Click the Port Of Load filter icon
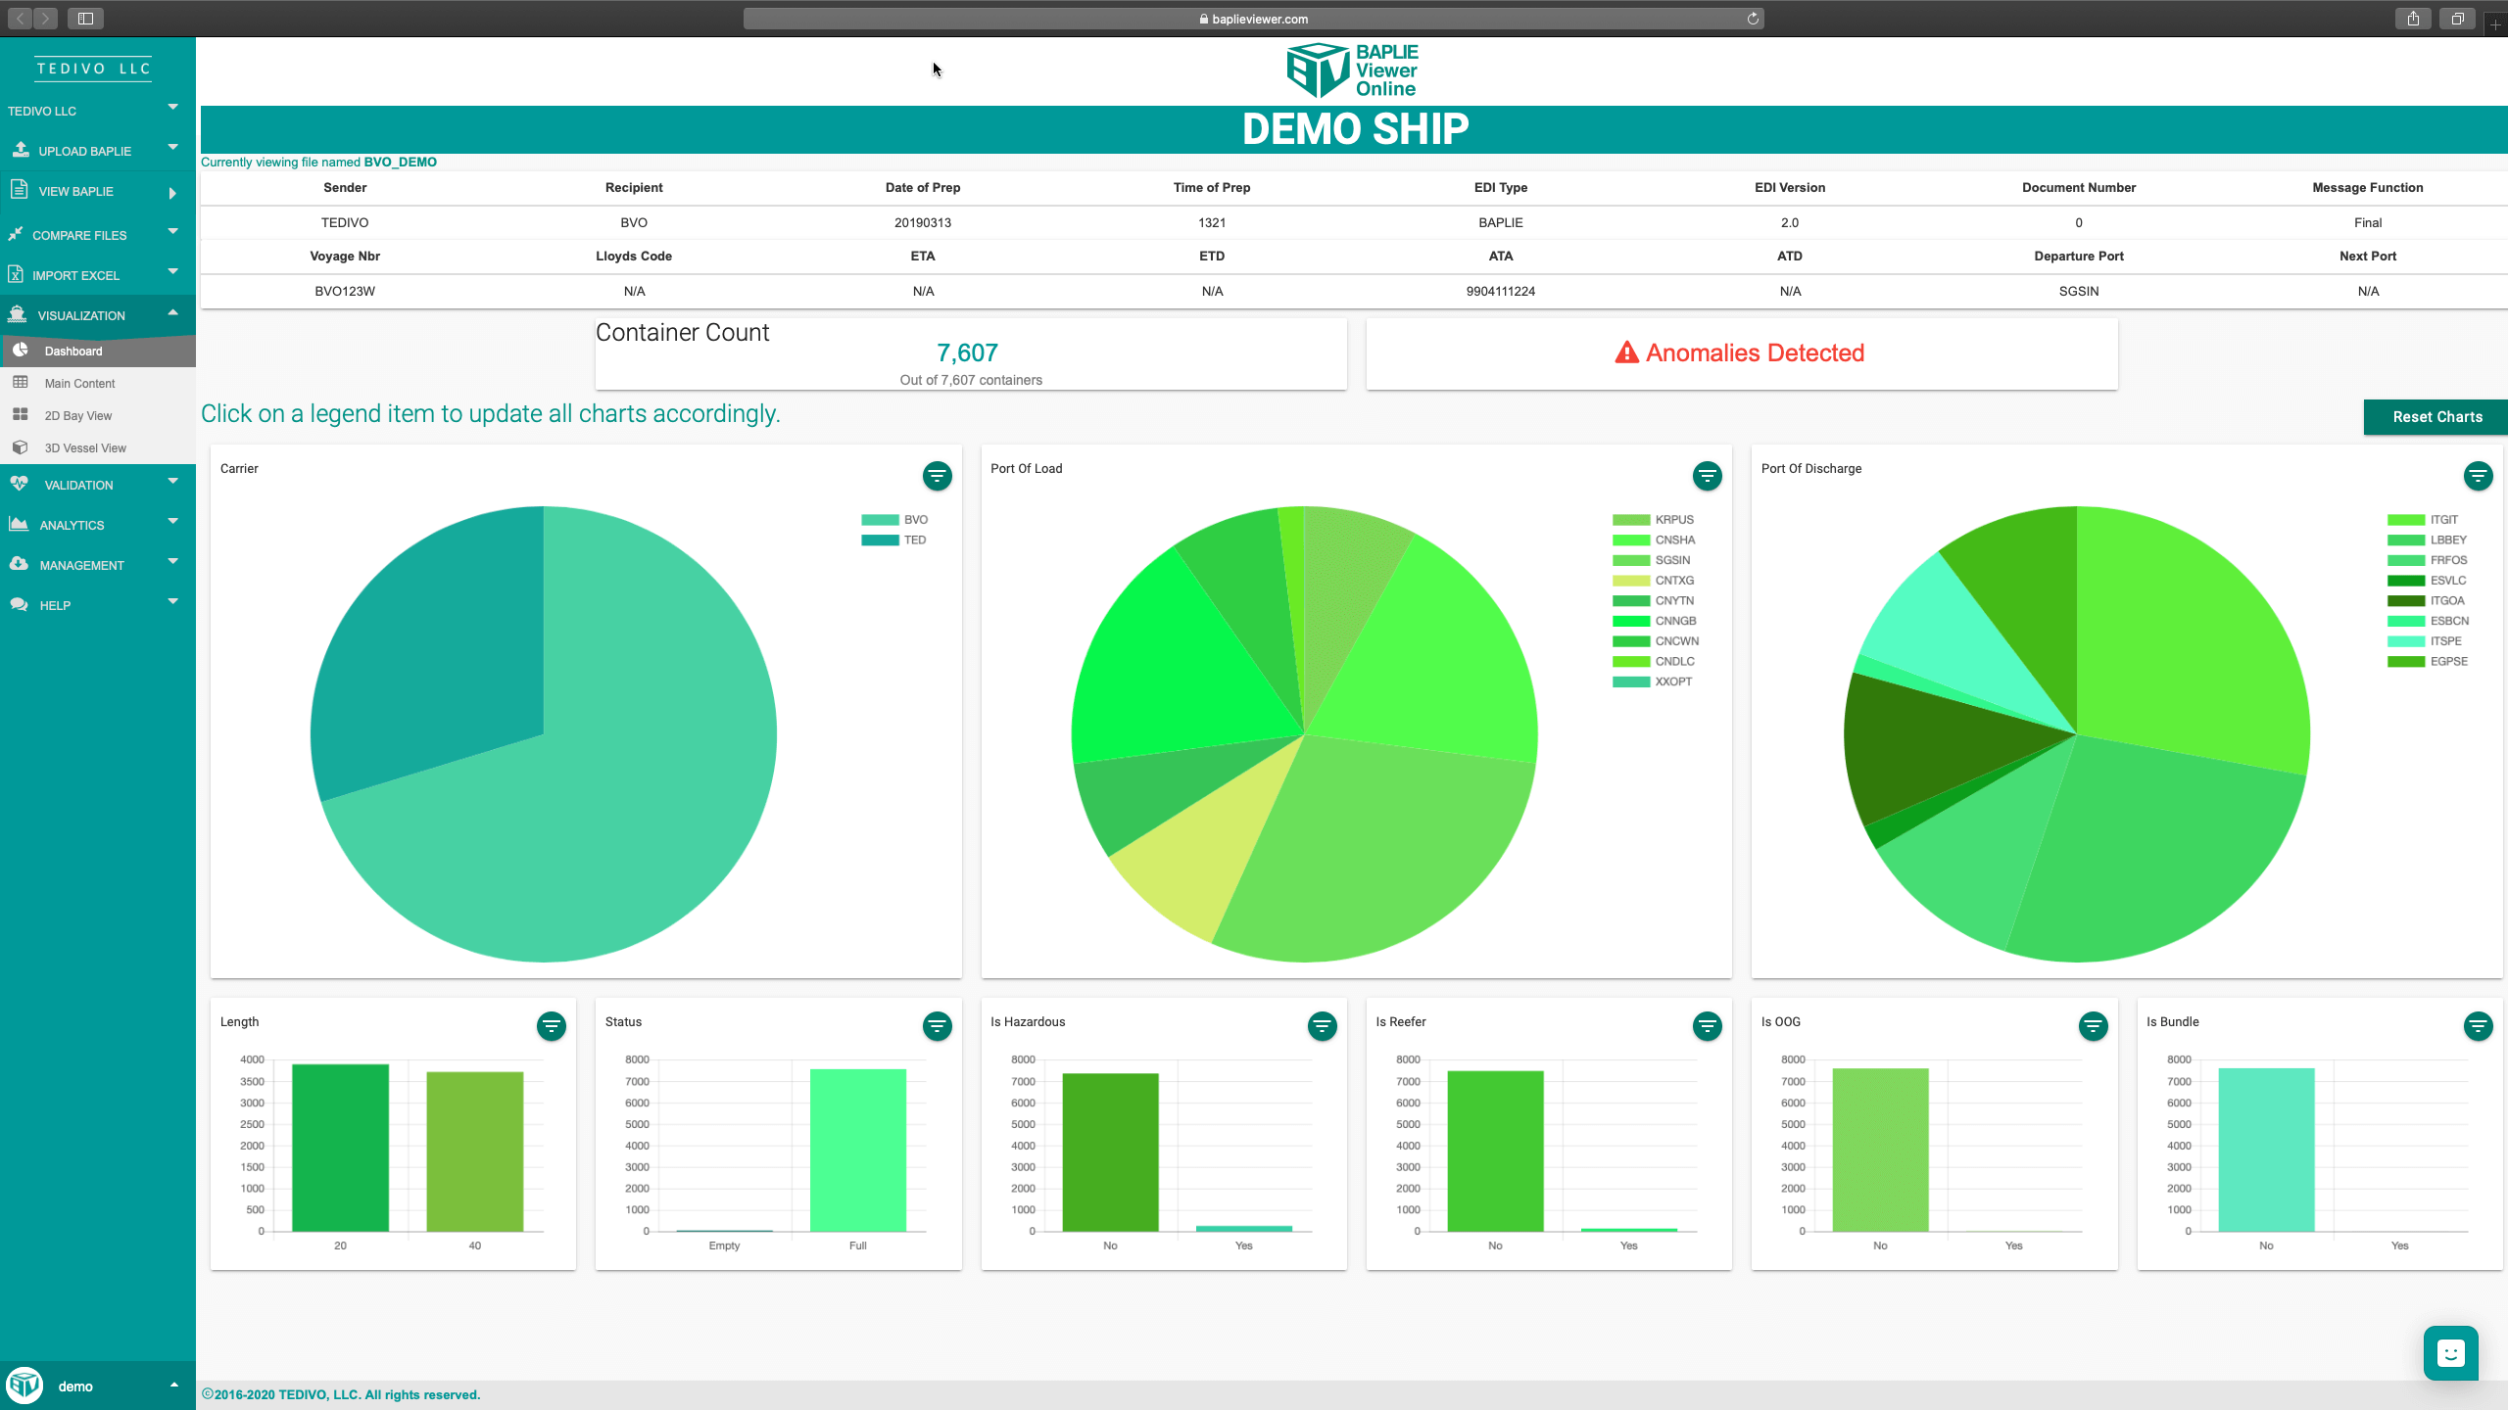Screen dimensions: 2508x1410 1707,476
